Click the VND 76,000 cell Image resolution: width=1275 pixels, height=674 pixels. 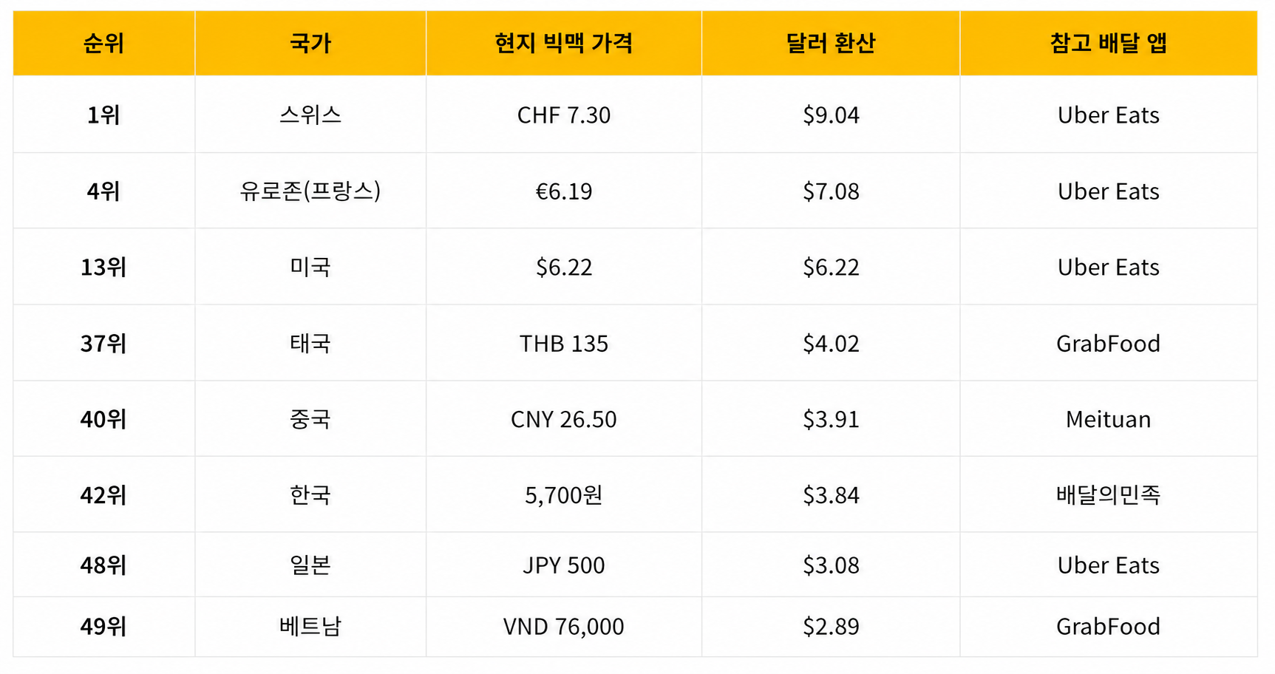click(564, 626)
